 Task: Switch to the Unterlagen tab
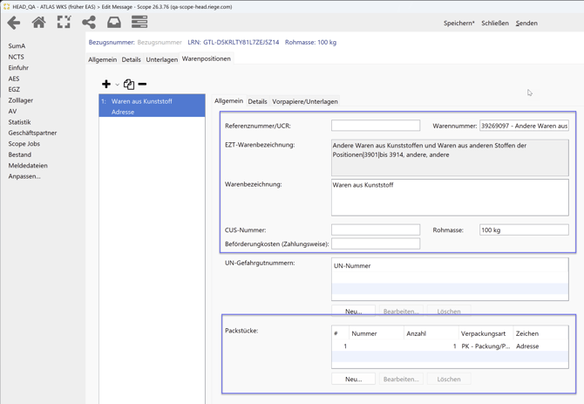click(161, 59)
